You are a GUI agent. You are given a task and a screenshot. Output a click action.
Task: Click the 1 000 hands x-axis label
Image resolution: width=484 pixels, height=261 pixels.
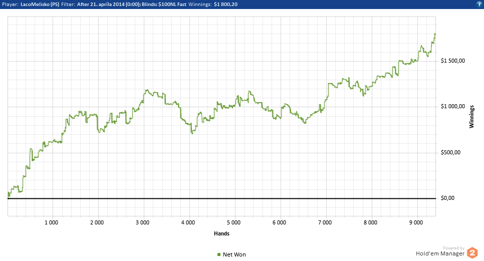point(51,222)
